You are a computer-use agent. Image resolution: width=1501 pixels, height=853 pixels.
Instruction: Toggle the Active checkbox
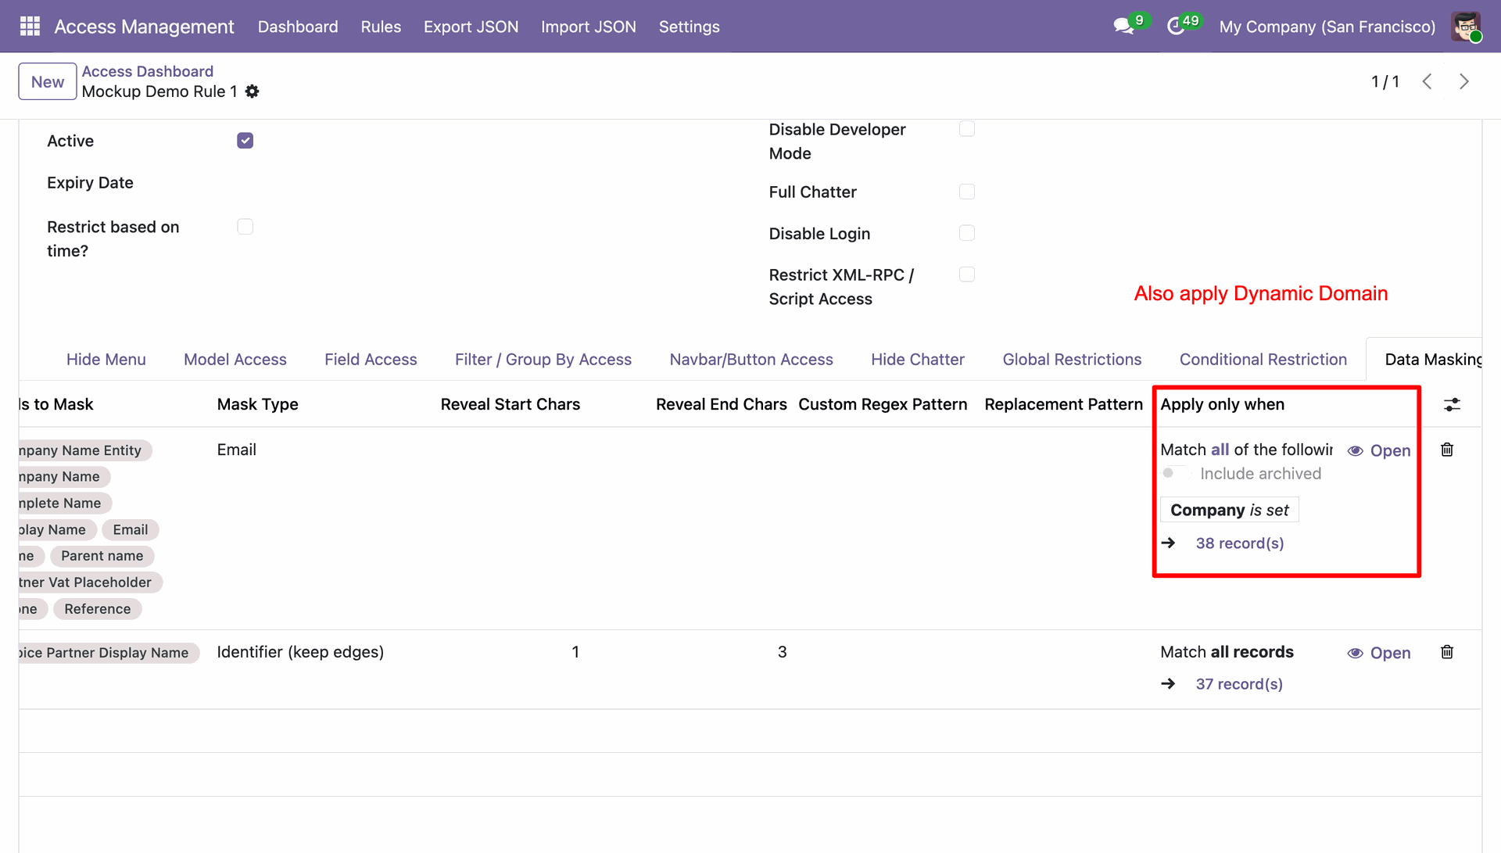245,141
